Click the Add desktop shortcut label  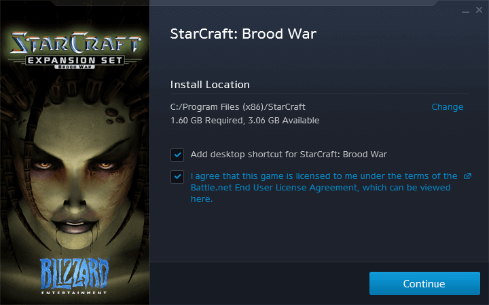(289, 155)
